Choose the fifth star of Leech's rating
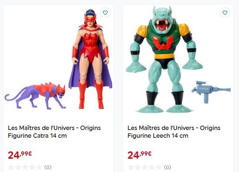The height and width of the screenshot is (172, 239). click(159, 167)
